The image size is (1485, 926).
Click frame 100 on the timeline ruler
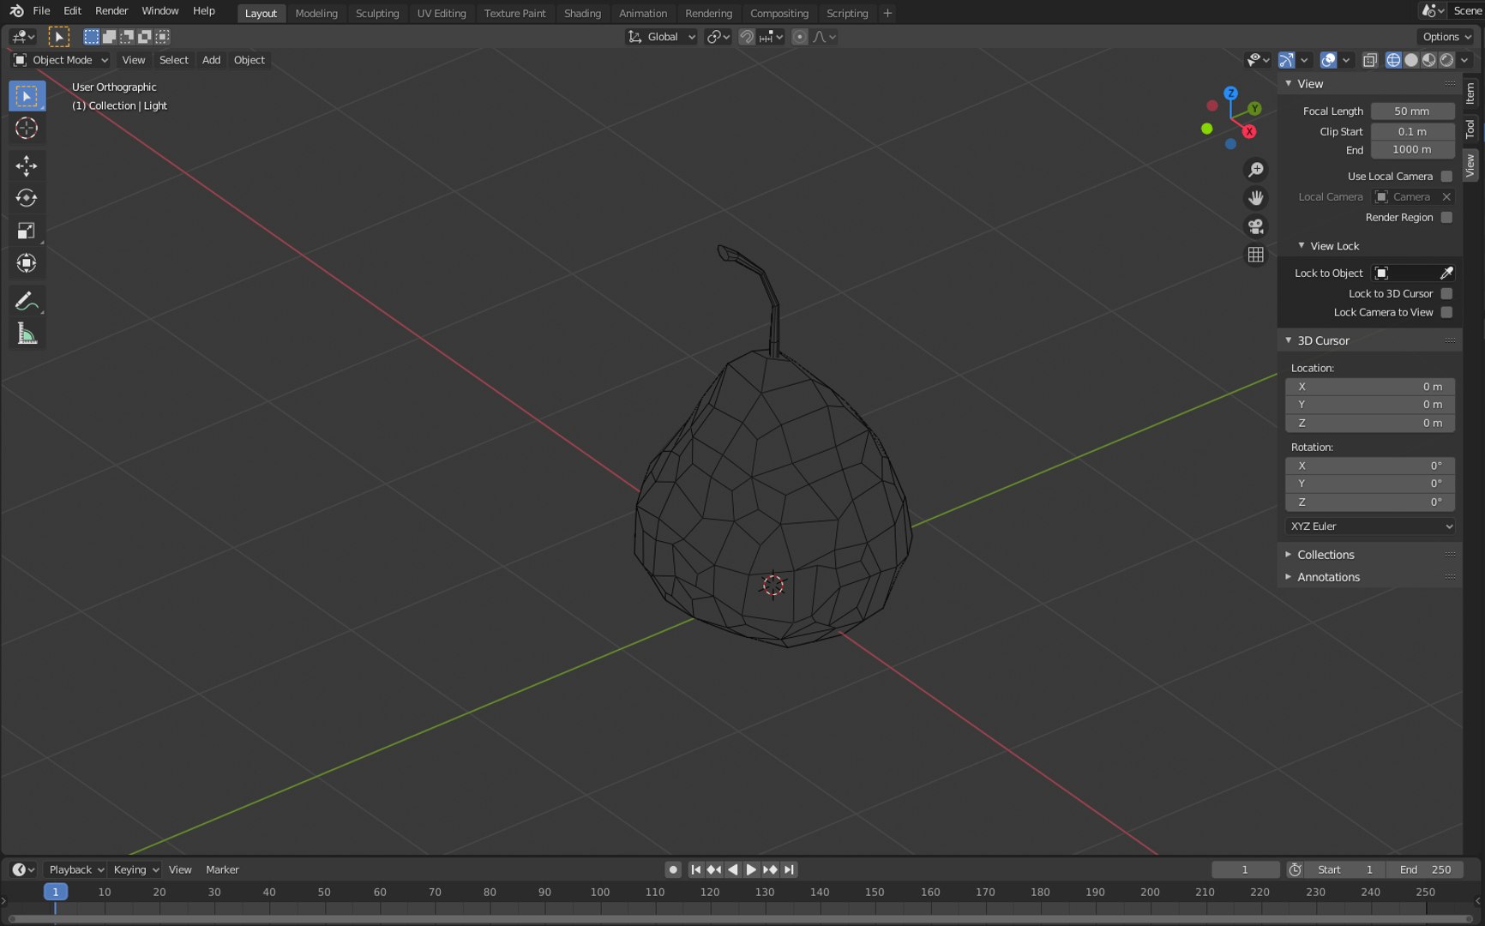coord(600,893)
